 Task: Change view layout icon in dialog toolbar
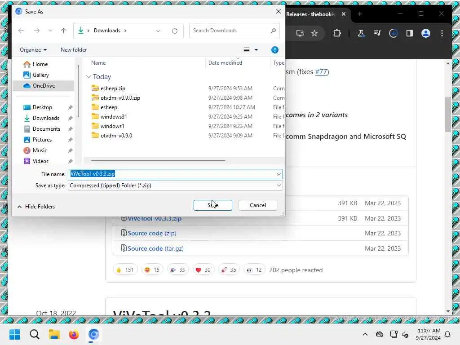tap(247, 50)
